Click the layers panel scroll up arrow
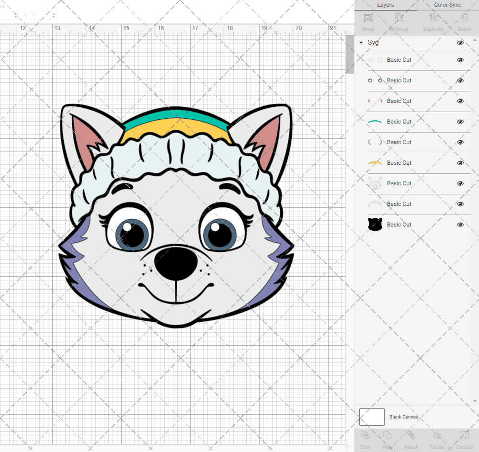 coord(474,40)
